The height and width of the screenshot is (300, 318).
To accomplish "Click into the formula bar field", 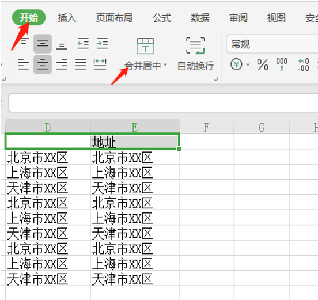I will 163,102.
